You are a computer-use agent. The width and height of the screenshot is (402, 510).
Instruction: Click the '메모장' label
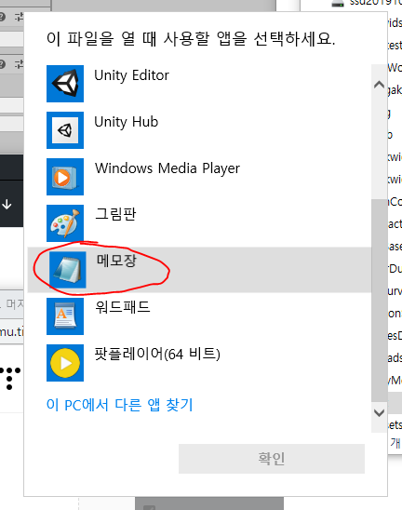[x=116, y=261]
